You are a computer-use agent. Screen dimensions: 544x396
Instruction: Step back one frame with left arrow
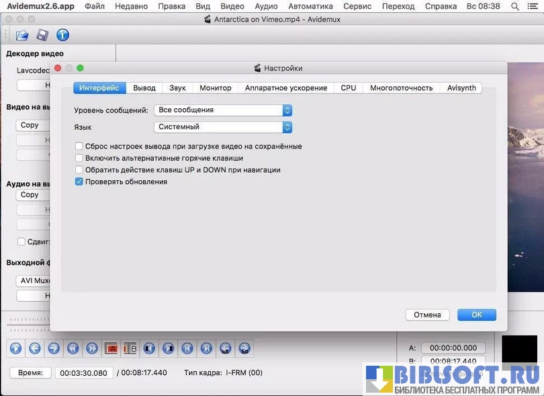point(34,348)
